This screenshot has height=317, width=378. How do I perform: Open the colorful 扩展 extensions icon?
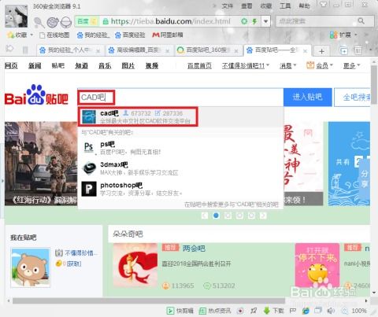(333, 35)
